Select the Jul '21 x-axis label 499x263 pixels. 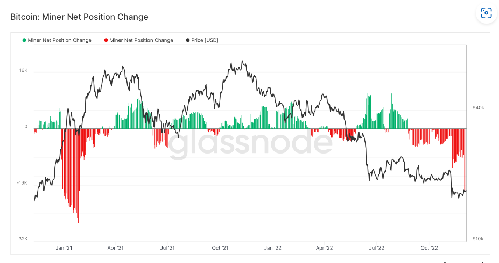pyautogui.click(x=167, y=248)
